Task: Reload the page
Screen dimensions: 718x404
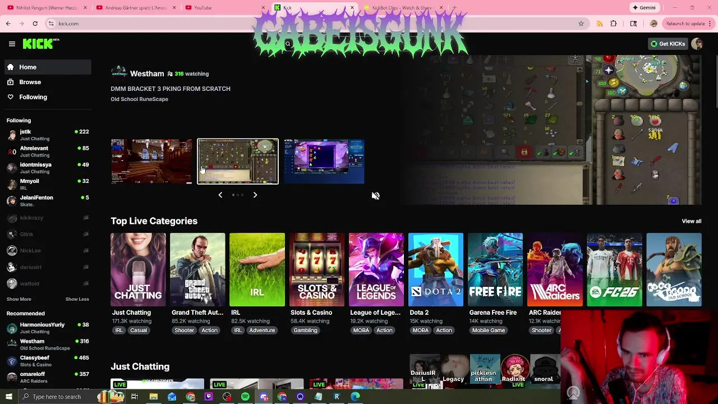Action: point(35,24)
